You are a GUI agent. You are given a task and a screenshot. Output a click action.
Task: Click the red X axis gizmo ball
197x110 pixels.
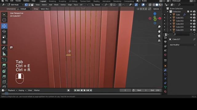pos(160,18)
